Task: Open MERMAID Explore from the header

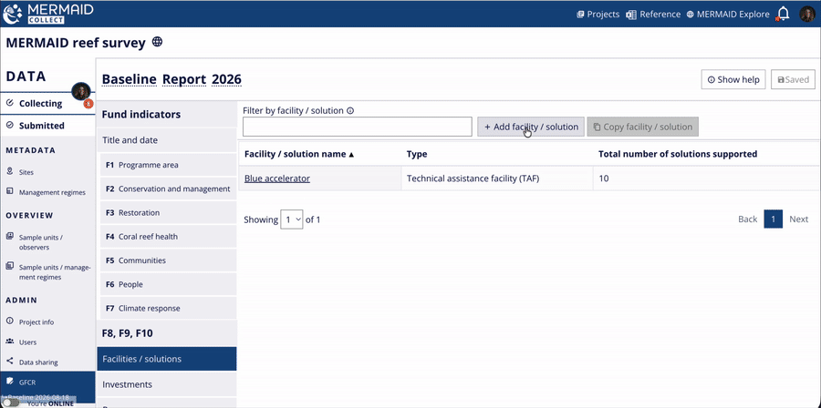Action: coord(728,15)
